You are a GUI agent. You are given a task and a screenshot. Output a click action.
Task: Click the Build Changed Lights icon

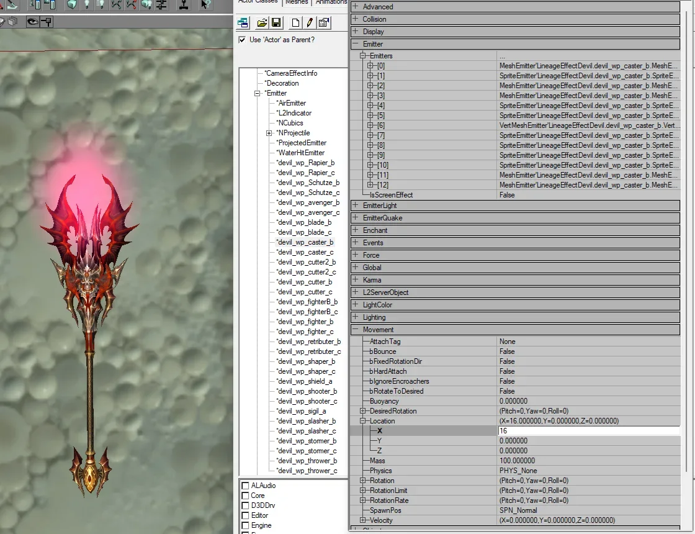pos(101,4)
